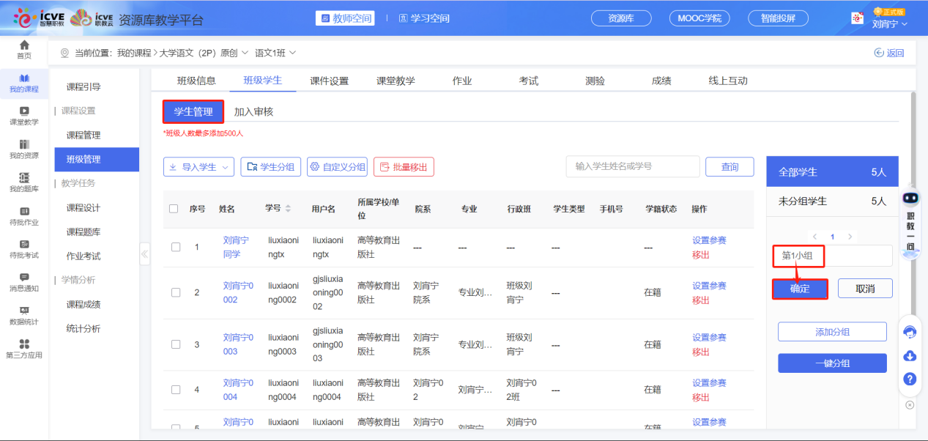Select checkbox for student row 3
Screen dimensions: 928x441
[176, 344]
